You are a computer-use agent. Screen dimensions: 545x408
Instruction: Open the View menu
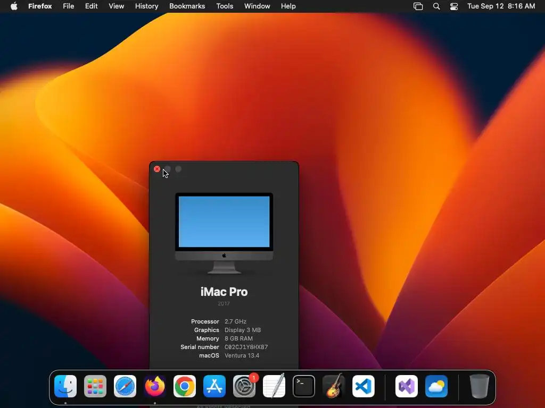[x=117, y=6]
